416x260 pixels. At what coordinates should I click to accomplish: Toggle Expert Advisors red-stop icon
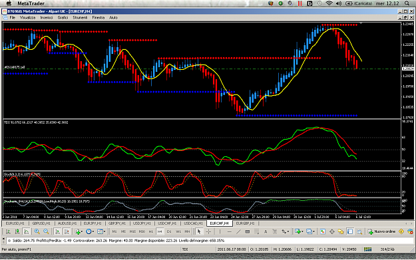click(x=410, y=231)
